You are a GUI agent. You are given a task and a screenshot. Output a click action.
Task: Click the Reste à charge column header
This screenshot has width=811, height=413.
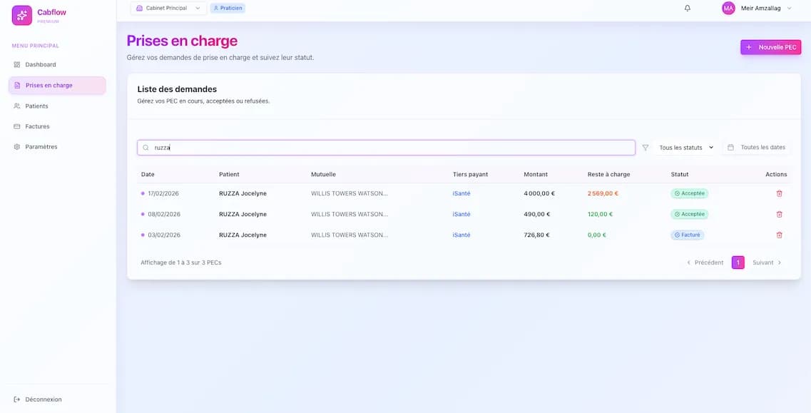click(x=608, y=175)
